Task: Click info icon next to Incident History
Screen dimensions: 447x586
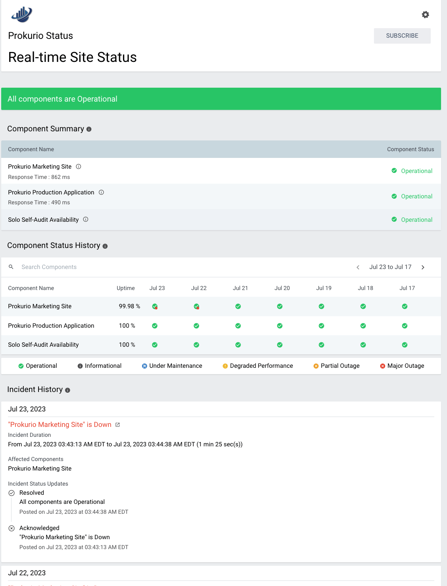Action: 67,390
